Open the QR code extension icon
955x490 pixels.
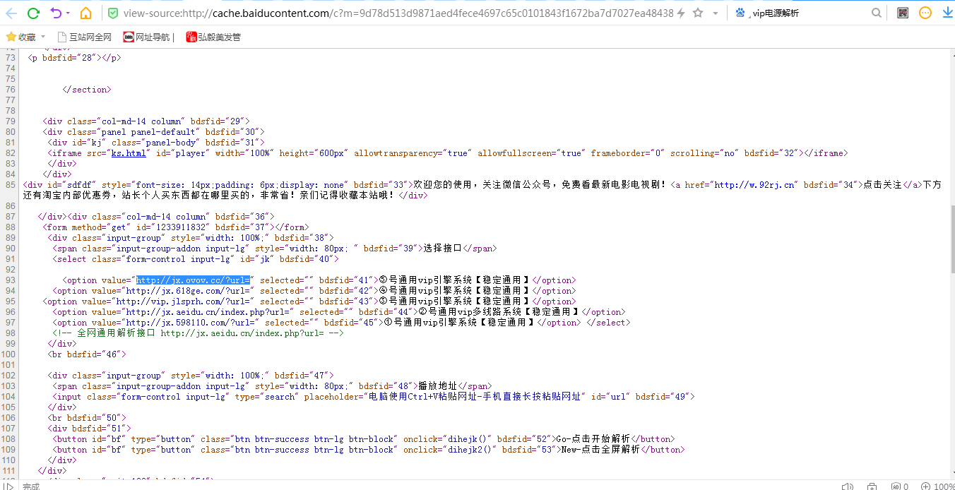903,13
